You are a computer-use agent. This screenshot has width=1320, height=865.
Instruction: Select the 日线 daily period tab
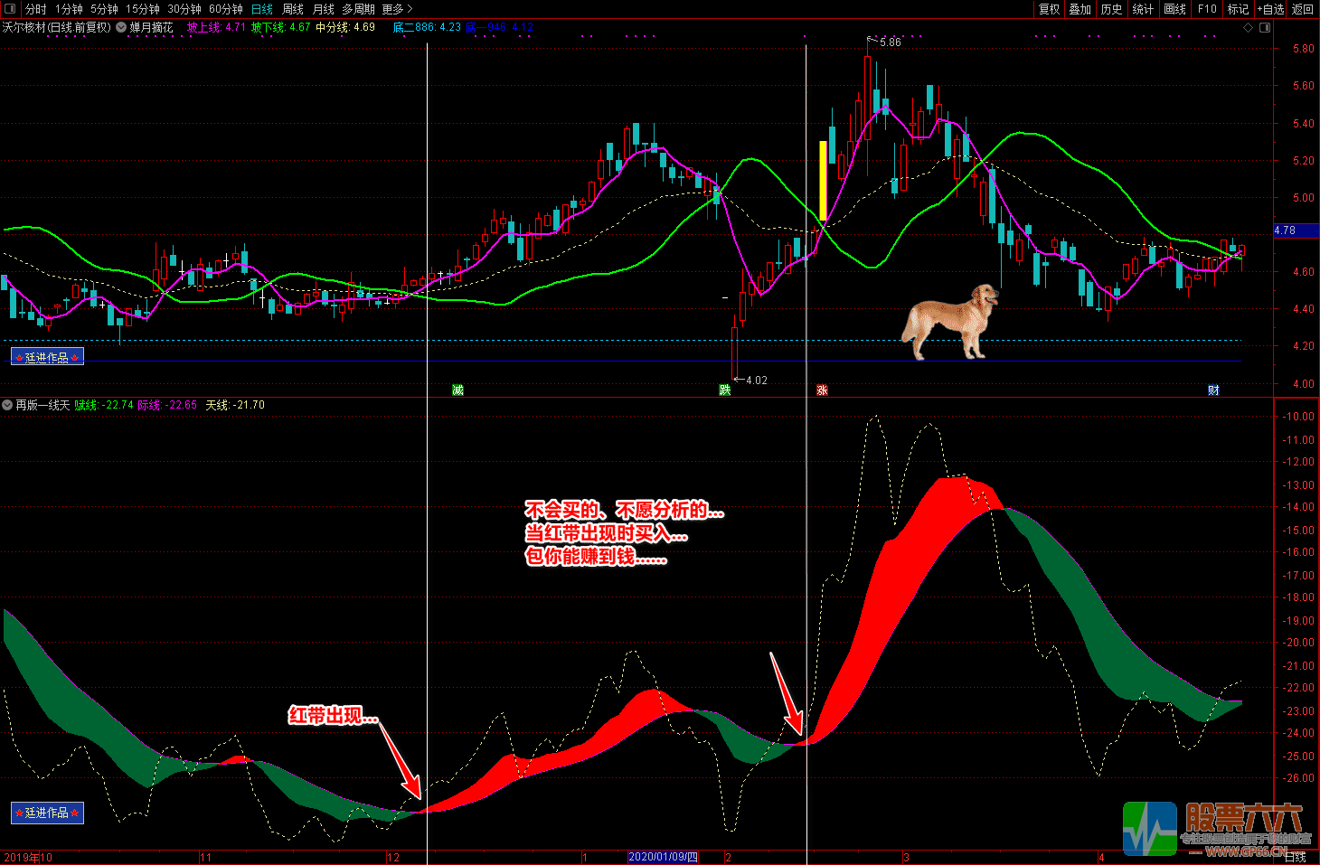262,9
